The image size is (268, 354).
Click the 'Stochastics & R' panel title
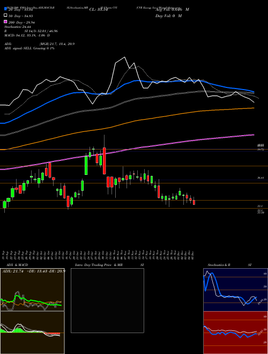tap(219, 265)
